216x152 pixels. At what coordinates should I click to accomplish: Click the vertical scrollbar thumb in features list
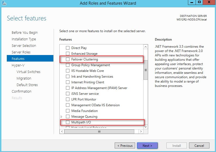pyautogui.click(x=146, y=70)
